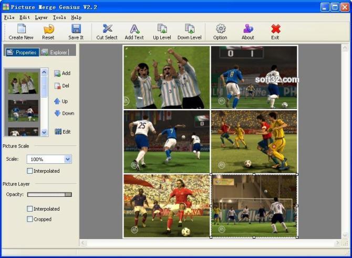
Task: Click the canvas horizontal scroll right arrow
Action: click(337, 243)
